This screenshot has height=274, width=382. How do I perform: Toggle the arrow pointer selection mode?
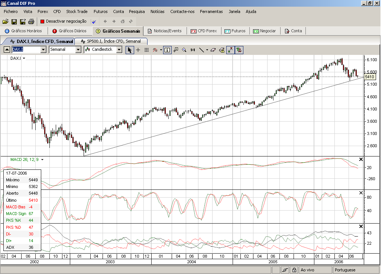click(x=130, y=50)
